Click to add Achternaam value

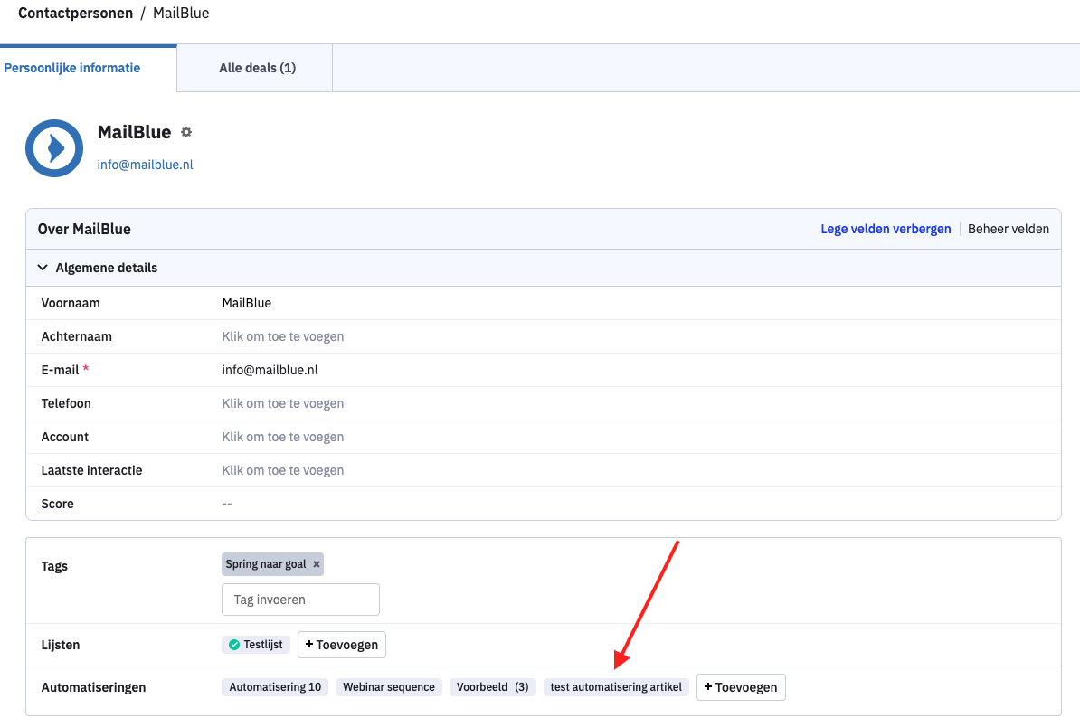(283, 336)
